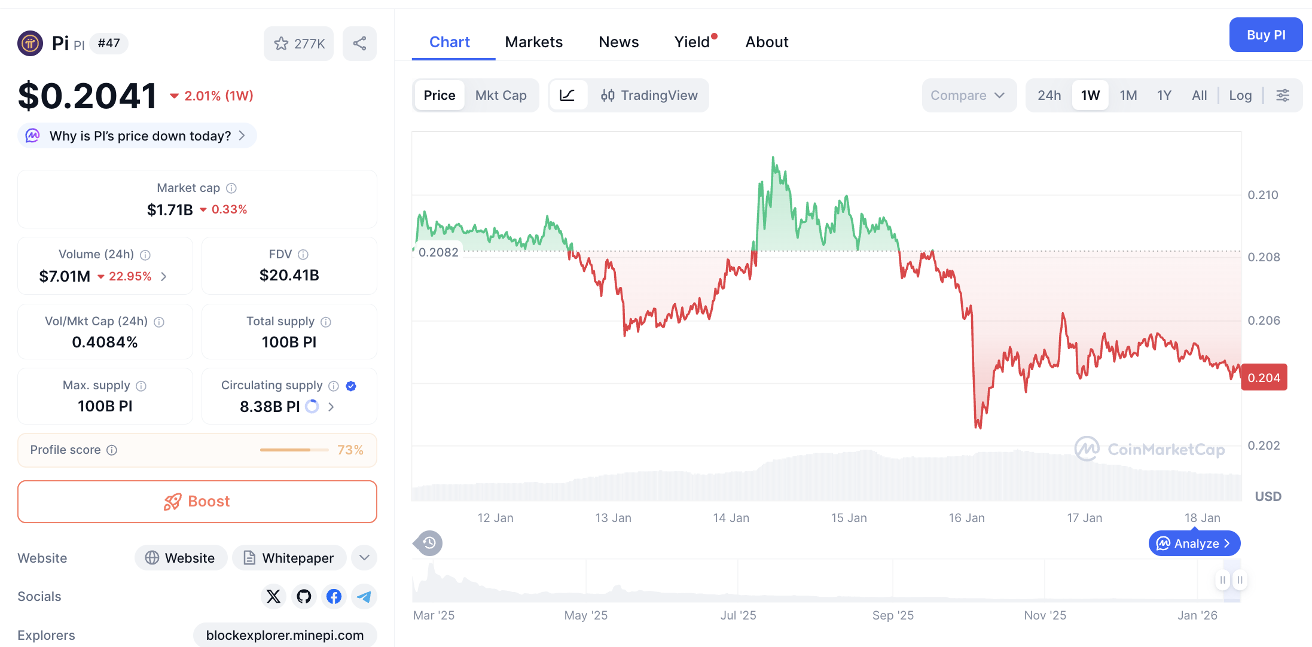Switch to the Markets tab

533,42
